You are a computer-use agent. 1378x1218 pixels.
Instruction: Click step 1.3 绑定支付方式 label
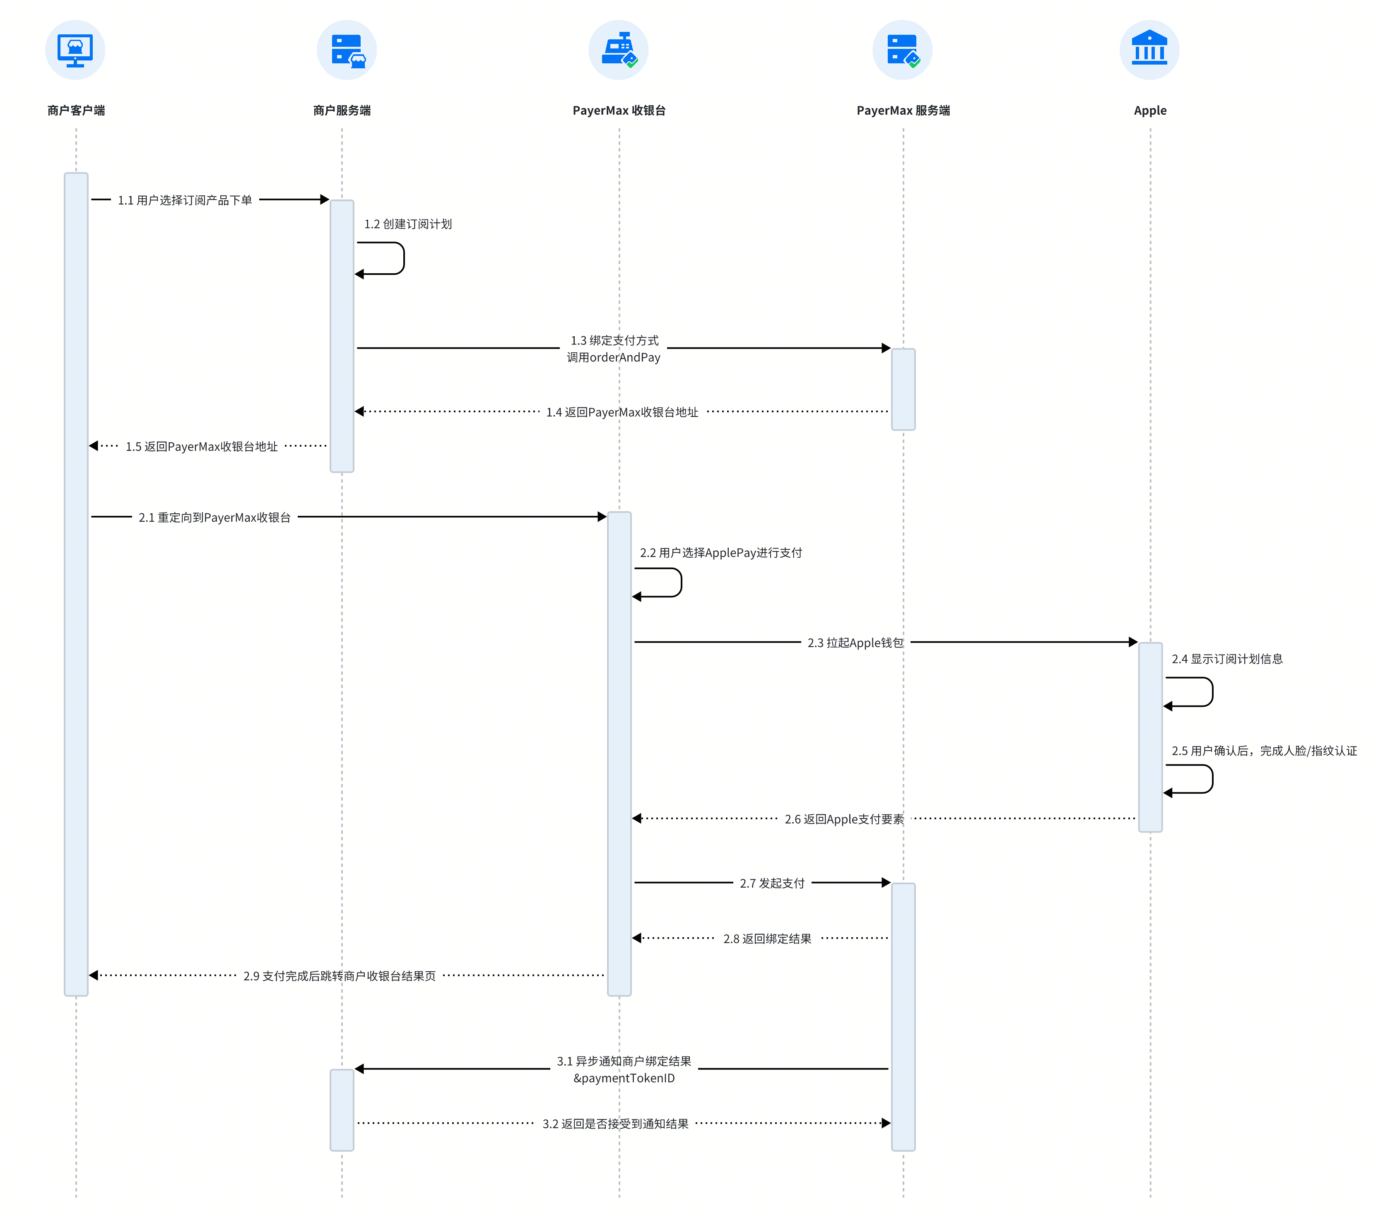point(614,340)
